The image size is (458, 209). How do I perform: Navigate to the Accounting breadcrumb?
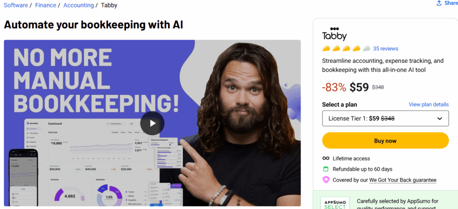[79, 5]
